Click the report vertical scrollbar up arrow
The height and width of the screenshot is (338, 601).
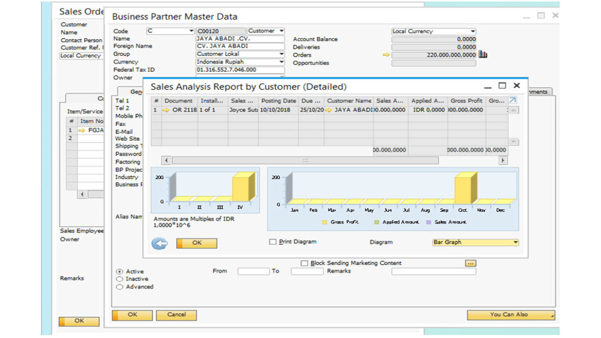[x=513, y=110]
